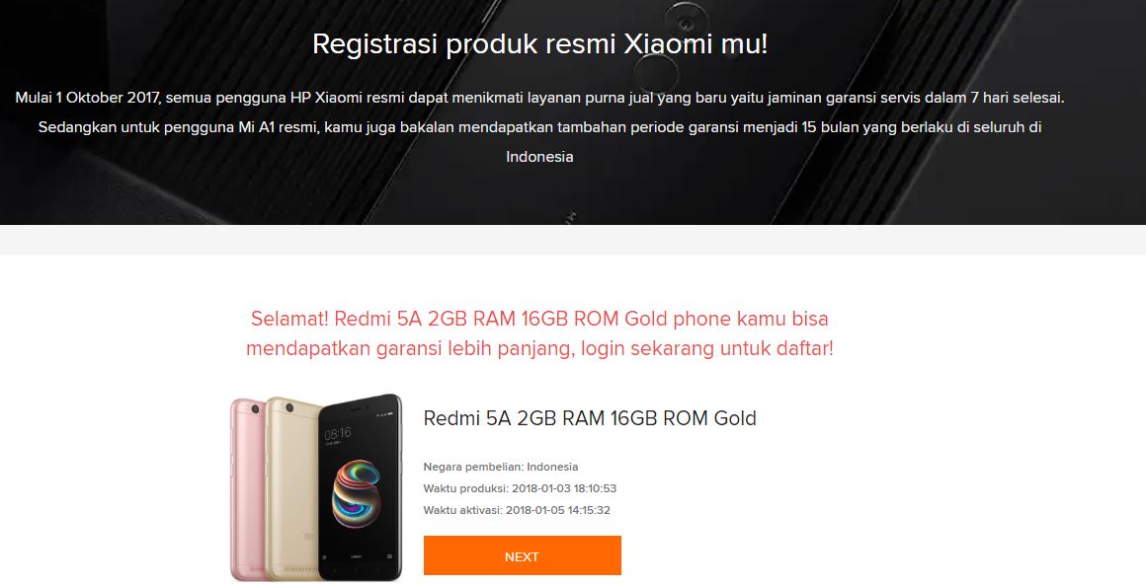
Task: Click the Registrasi produk resmi Xiaomi heading
Action: click(540, 43)
